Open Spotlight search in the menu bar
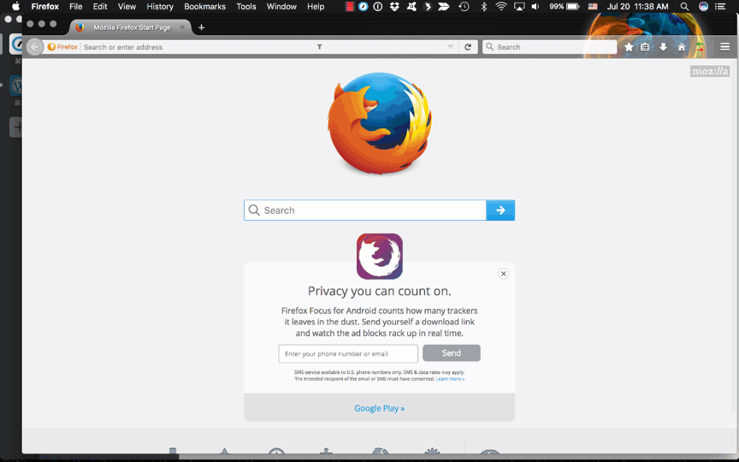Screen dimensions: 739x462 pyautogui.click(x=684, y=7)
